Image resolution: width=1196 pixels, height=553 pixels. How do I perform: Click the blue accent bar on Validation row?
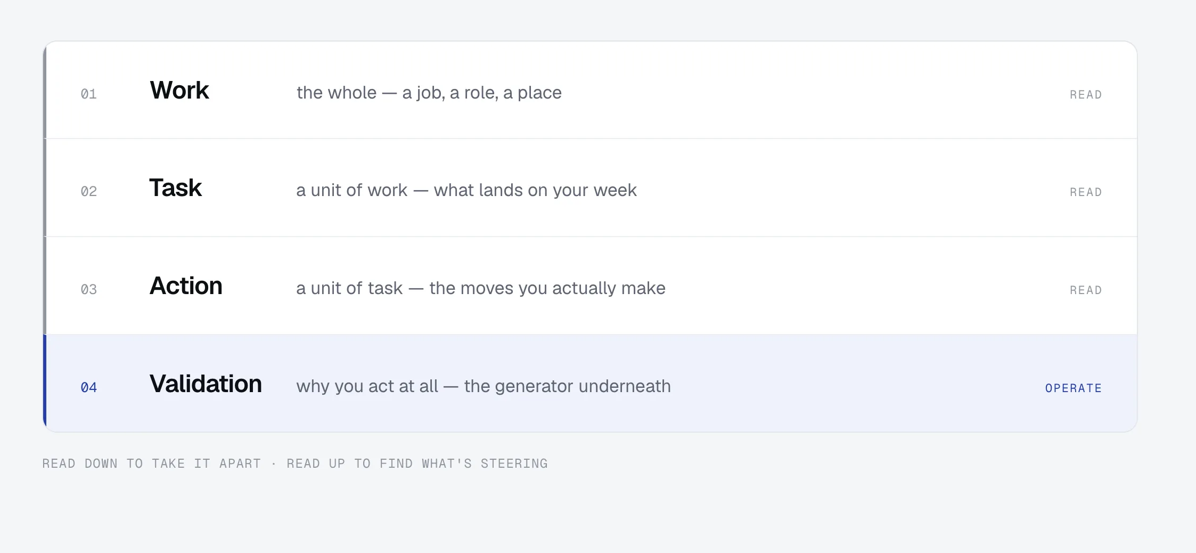click(45, 383)
